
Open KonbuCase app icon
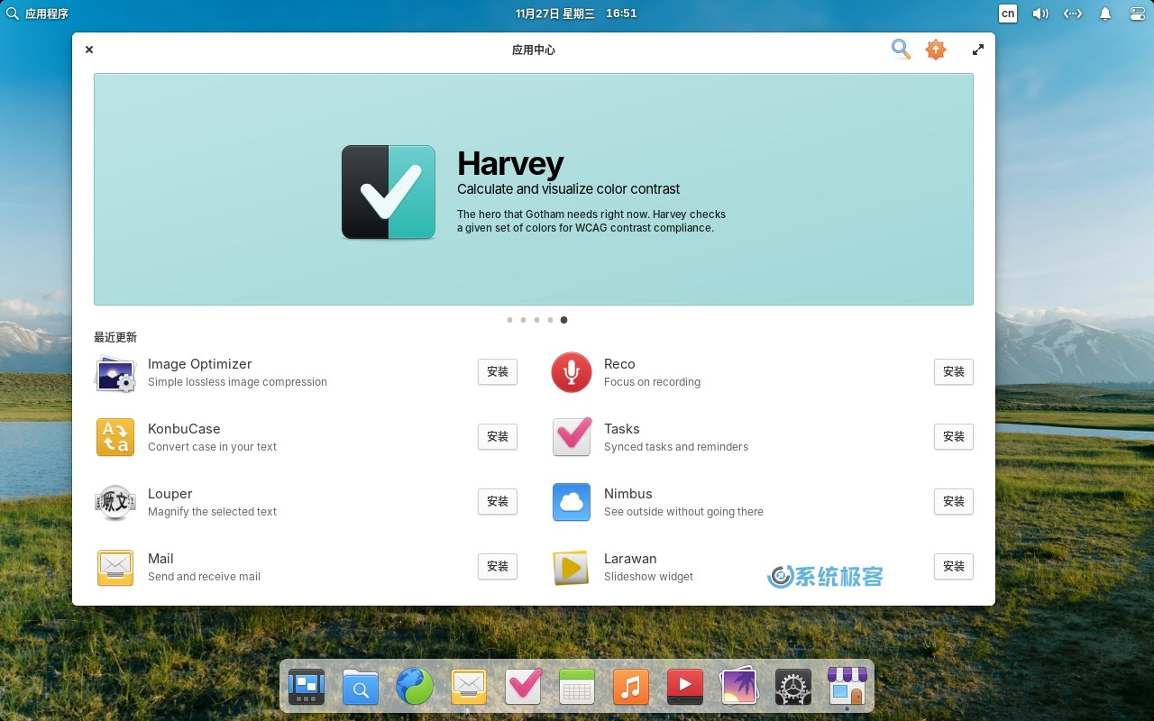[115, 437]
